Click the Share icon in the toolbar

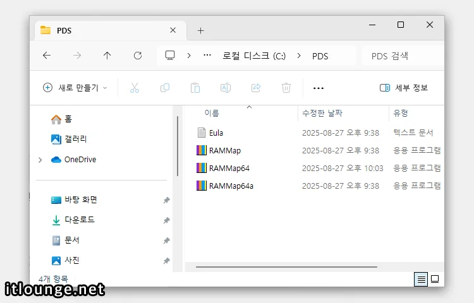click(x=256, y=88)
